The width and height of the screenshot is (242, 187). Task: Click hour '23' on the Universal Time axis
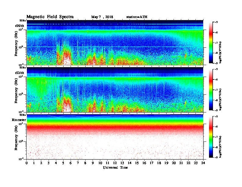pyautogui.click(x=196, y=163)
